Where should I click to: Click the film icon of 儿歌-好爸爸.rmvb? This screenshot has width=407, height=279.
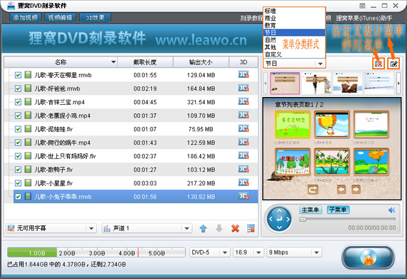tap(28, 88)
